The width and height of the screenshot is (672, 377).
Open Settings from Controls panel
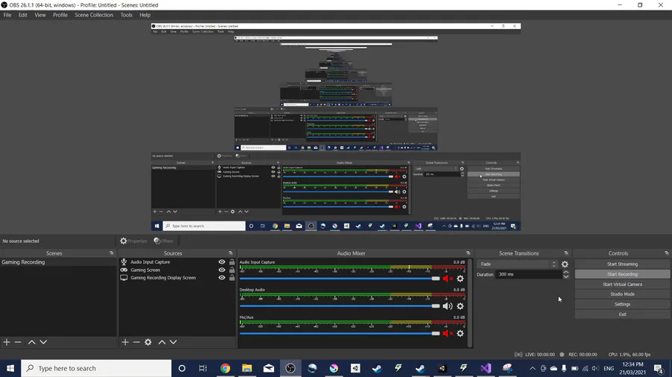pos(622,304)
